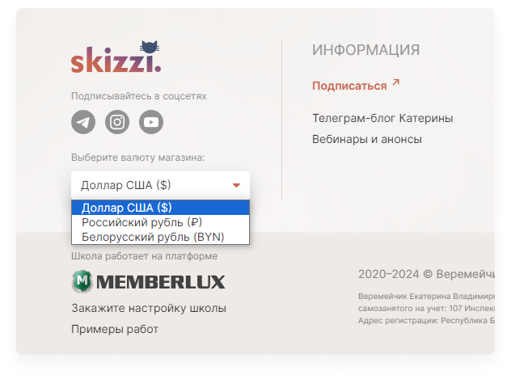Click Закажите настройку школы link
This screenshot has width=511, height=379.
pyautogui.click(x=149, y=308)
